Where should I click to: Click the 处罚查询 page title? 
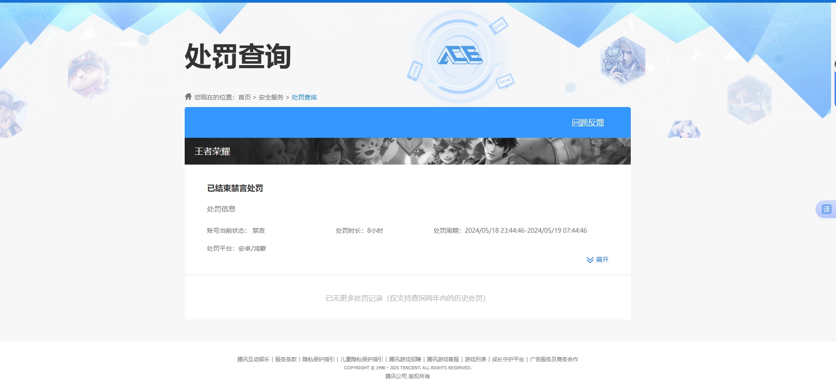(x=238, y=57)
